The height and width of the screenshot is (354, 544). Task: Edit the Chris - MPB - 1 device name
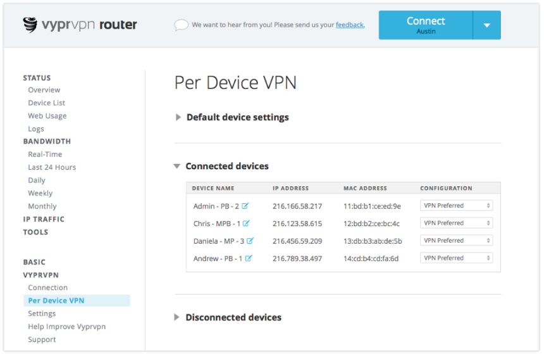tap(246, 224)
